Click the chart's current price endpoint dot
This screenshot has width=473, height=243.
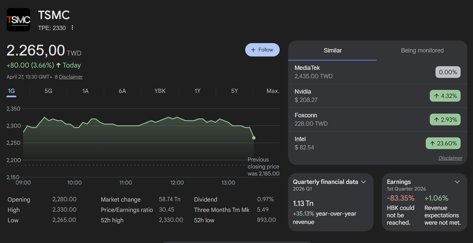tap(254, 138)
